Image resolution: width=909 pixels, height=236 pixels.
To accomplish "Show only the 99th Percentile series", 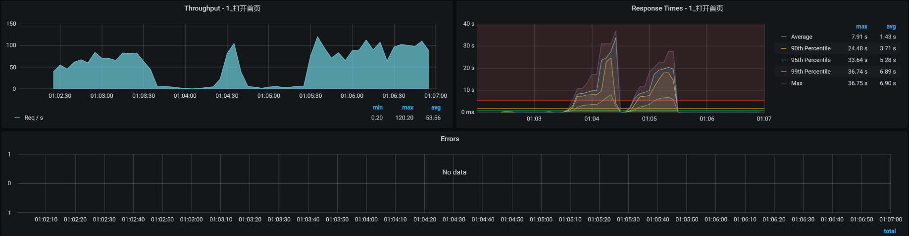I will click(x=810, y=72).
